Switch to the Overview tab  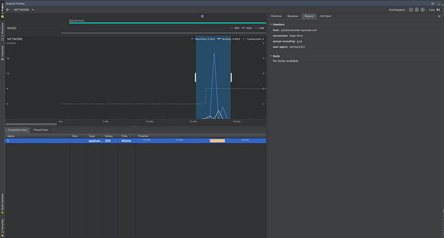click(276, 16)
